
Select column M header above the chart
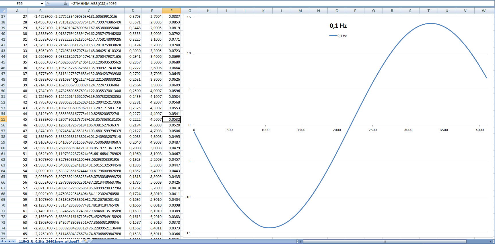point(300,11)
